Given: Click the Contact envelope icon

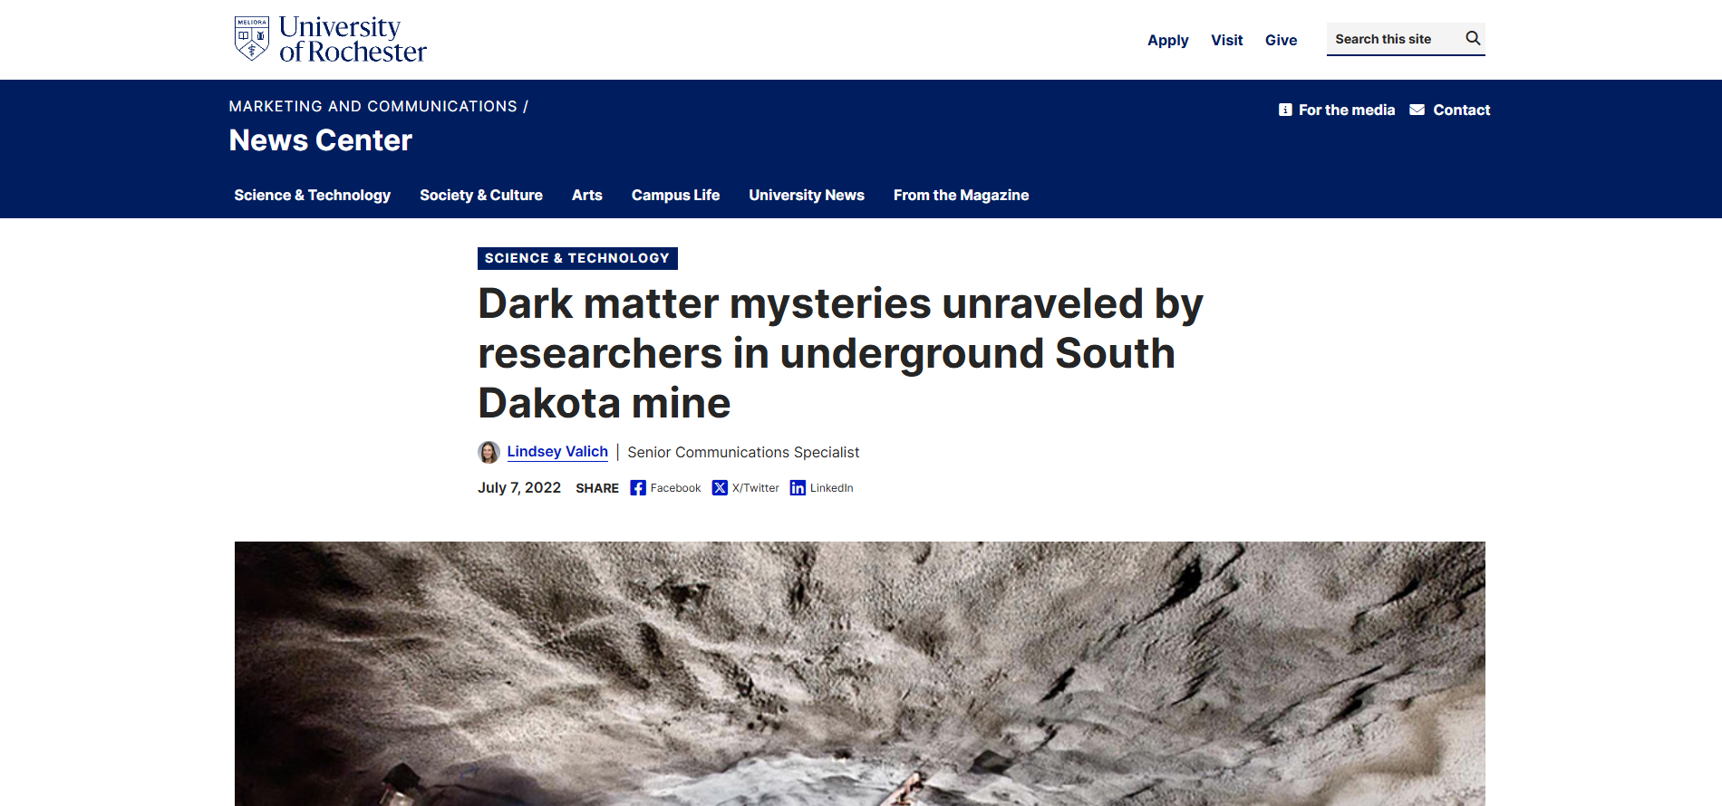Looking at the screenshot, I should tap(1417, 110).
